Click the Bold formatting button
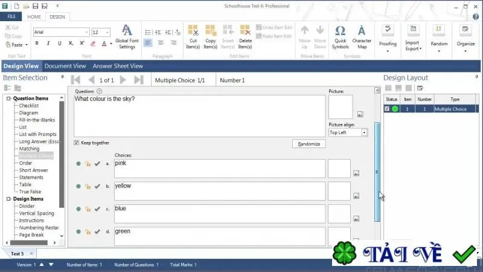Image resolution: width=483 pixels, height=272 pixels. [x=37, y=43]
